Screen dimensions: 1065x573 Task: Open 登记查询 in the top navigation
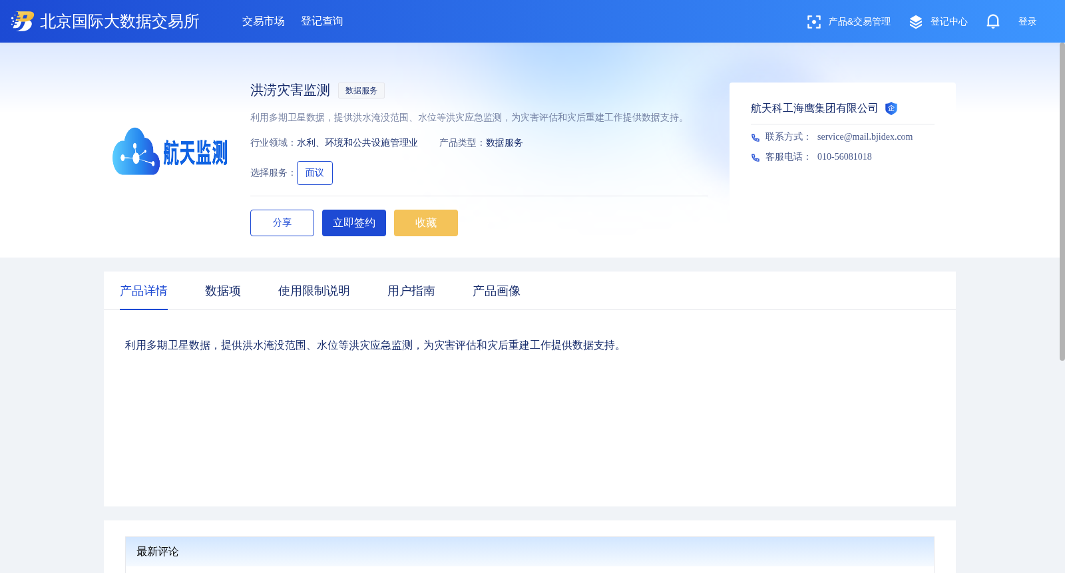322,21
